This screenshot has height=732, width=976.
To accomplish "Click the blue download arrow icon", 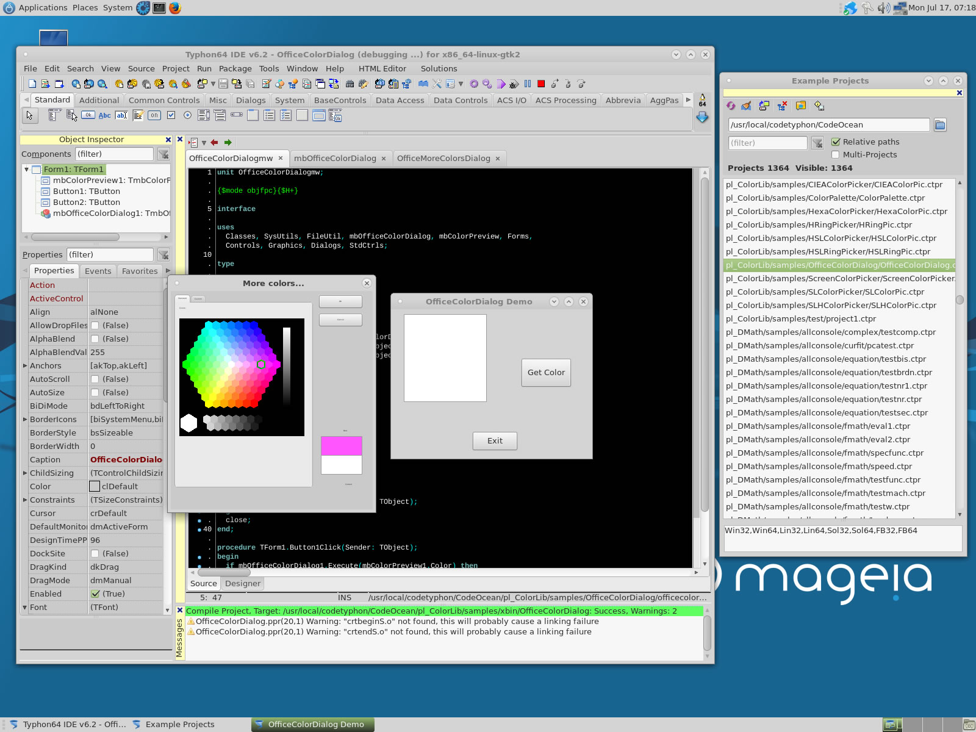I will pos(703,117).
